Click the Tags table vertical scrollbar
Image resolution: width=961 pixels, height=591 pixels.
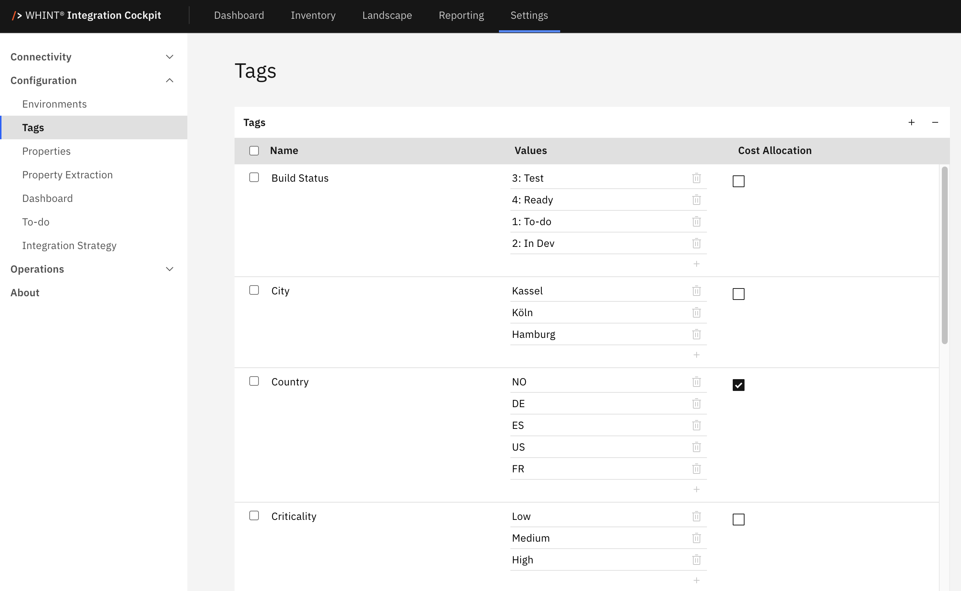(944, 255)
